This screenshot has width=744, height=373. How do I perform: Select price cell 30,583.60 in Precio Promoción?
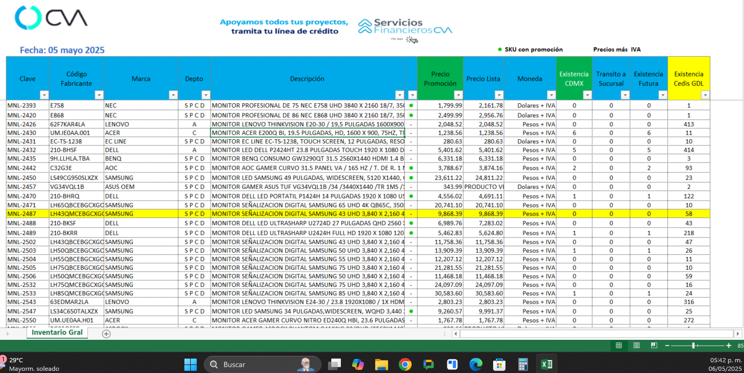coord(440,293)
